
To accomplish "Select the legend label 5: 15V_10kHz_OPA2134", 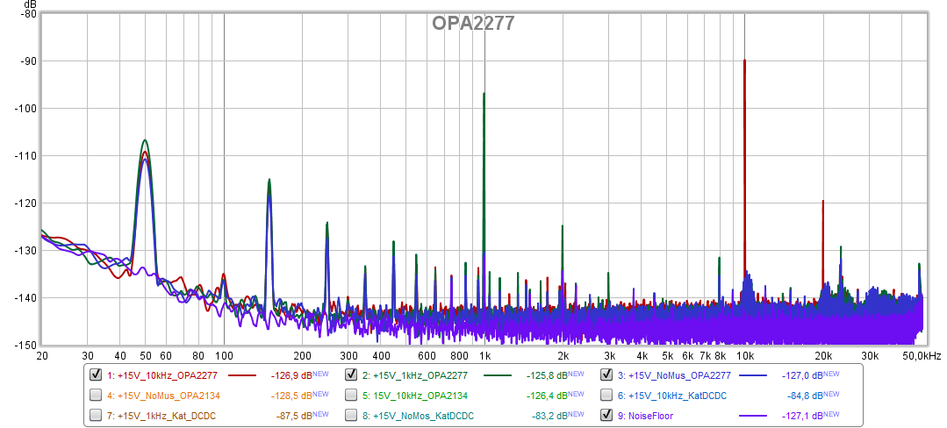I will [x=415, y=396].
